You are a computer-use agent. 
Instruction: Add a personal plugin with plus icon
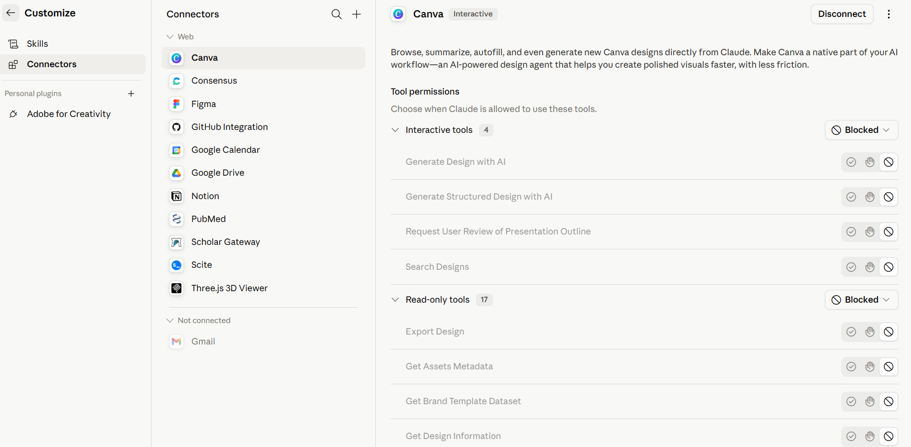coord(131,94)
